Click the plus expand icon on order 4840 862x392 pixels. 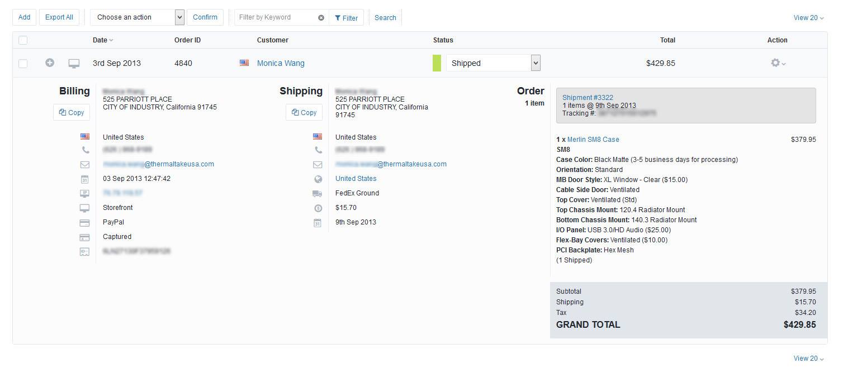click(50, 63)
